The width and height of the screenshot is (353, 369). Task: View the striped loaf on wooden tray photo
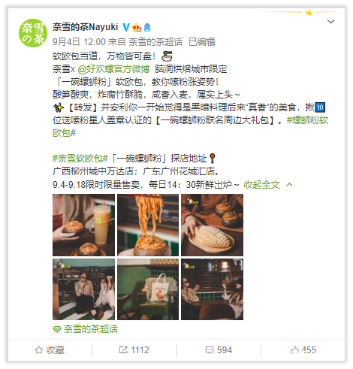pos(212,225)
